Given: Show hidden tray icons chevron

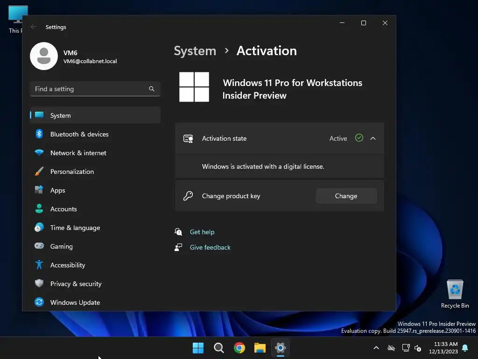Looking at the screenshot, I should [x=376, y=348].
